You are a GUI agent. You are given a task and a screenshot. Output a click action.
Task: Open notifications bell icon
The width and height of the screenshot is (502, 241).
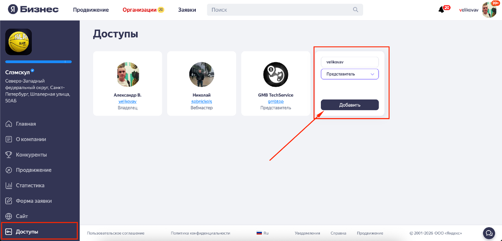coord(441,10)
